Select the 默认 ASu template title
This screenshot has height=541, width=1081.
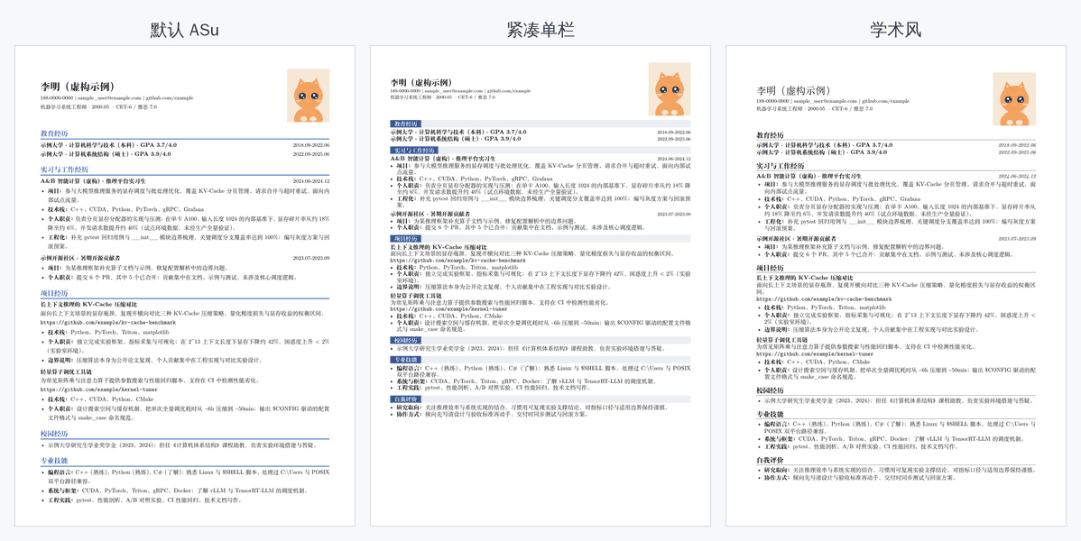[186, 30]
